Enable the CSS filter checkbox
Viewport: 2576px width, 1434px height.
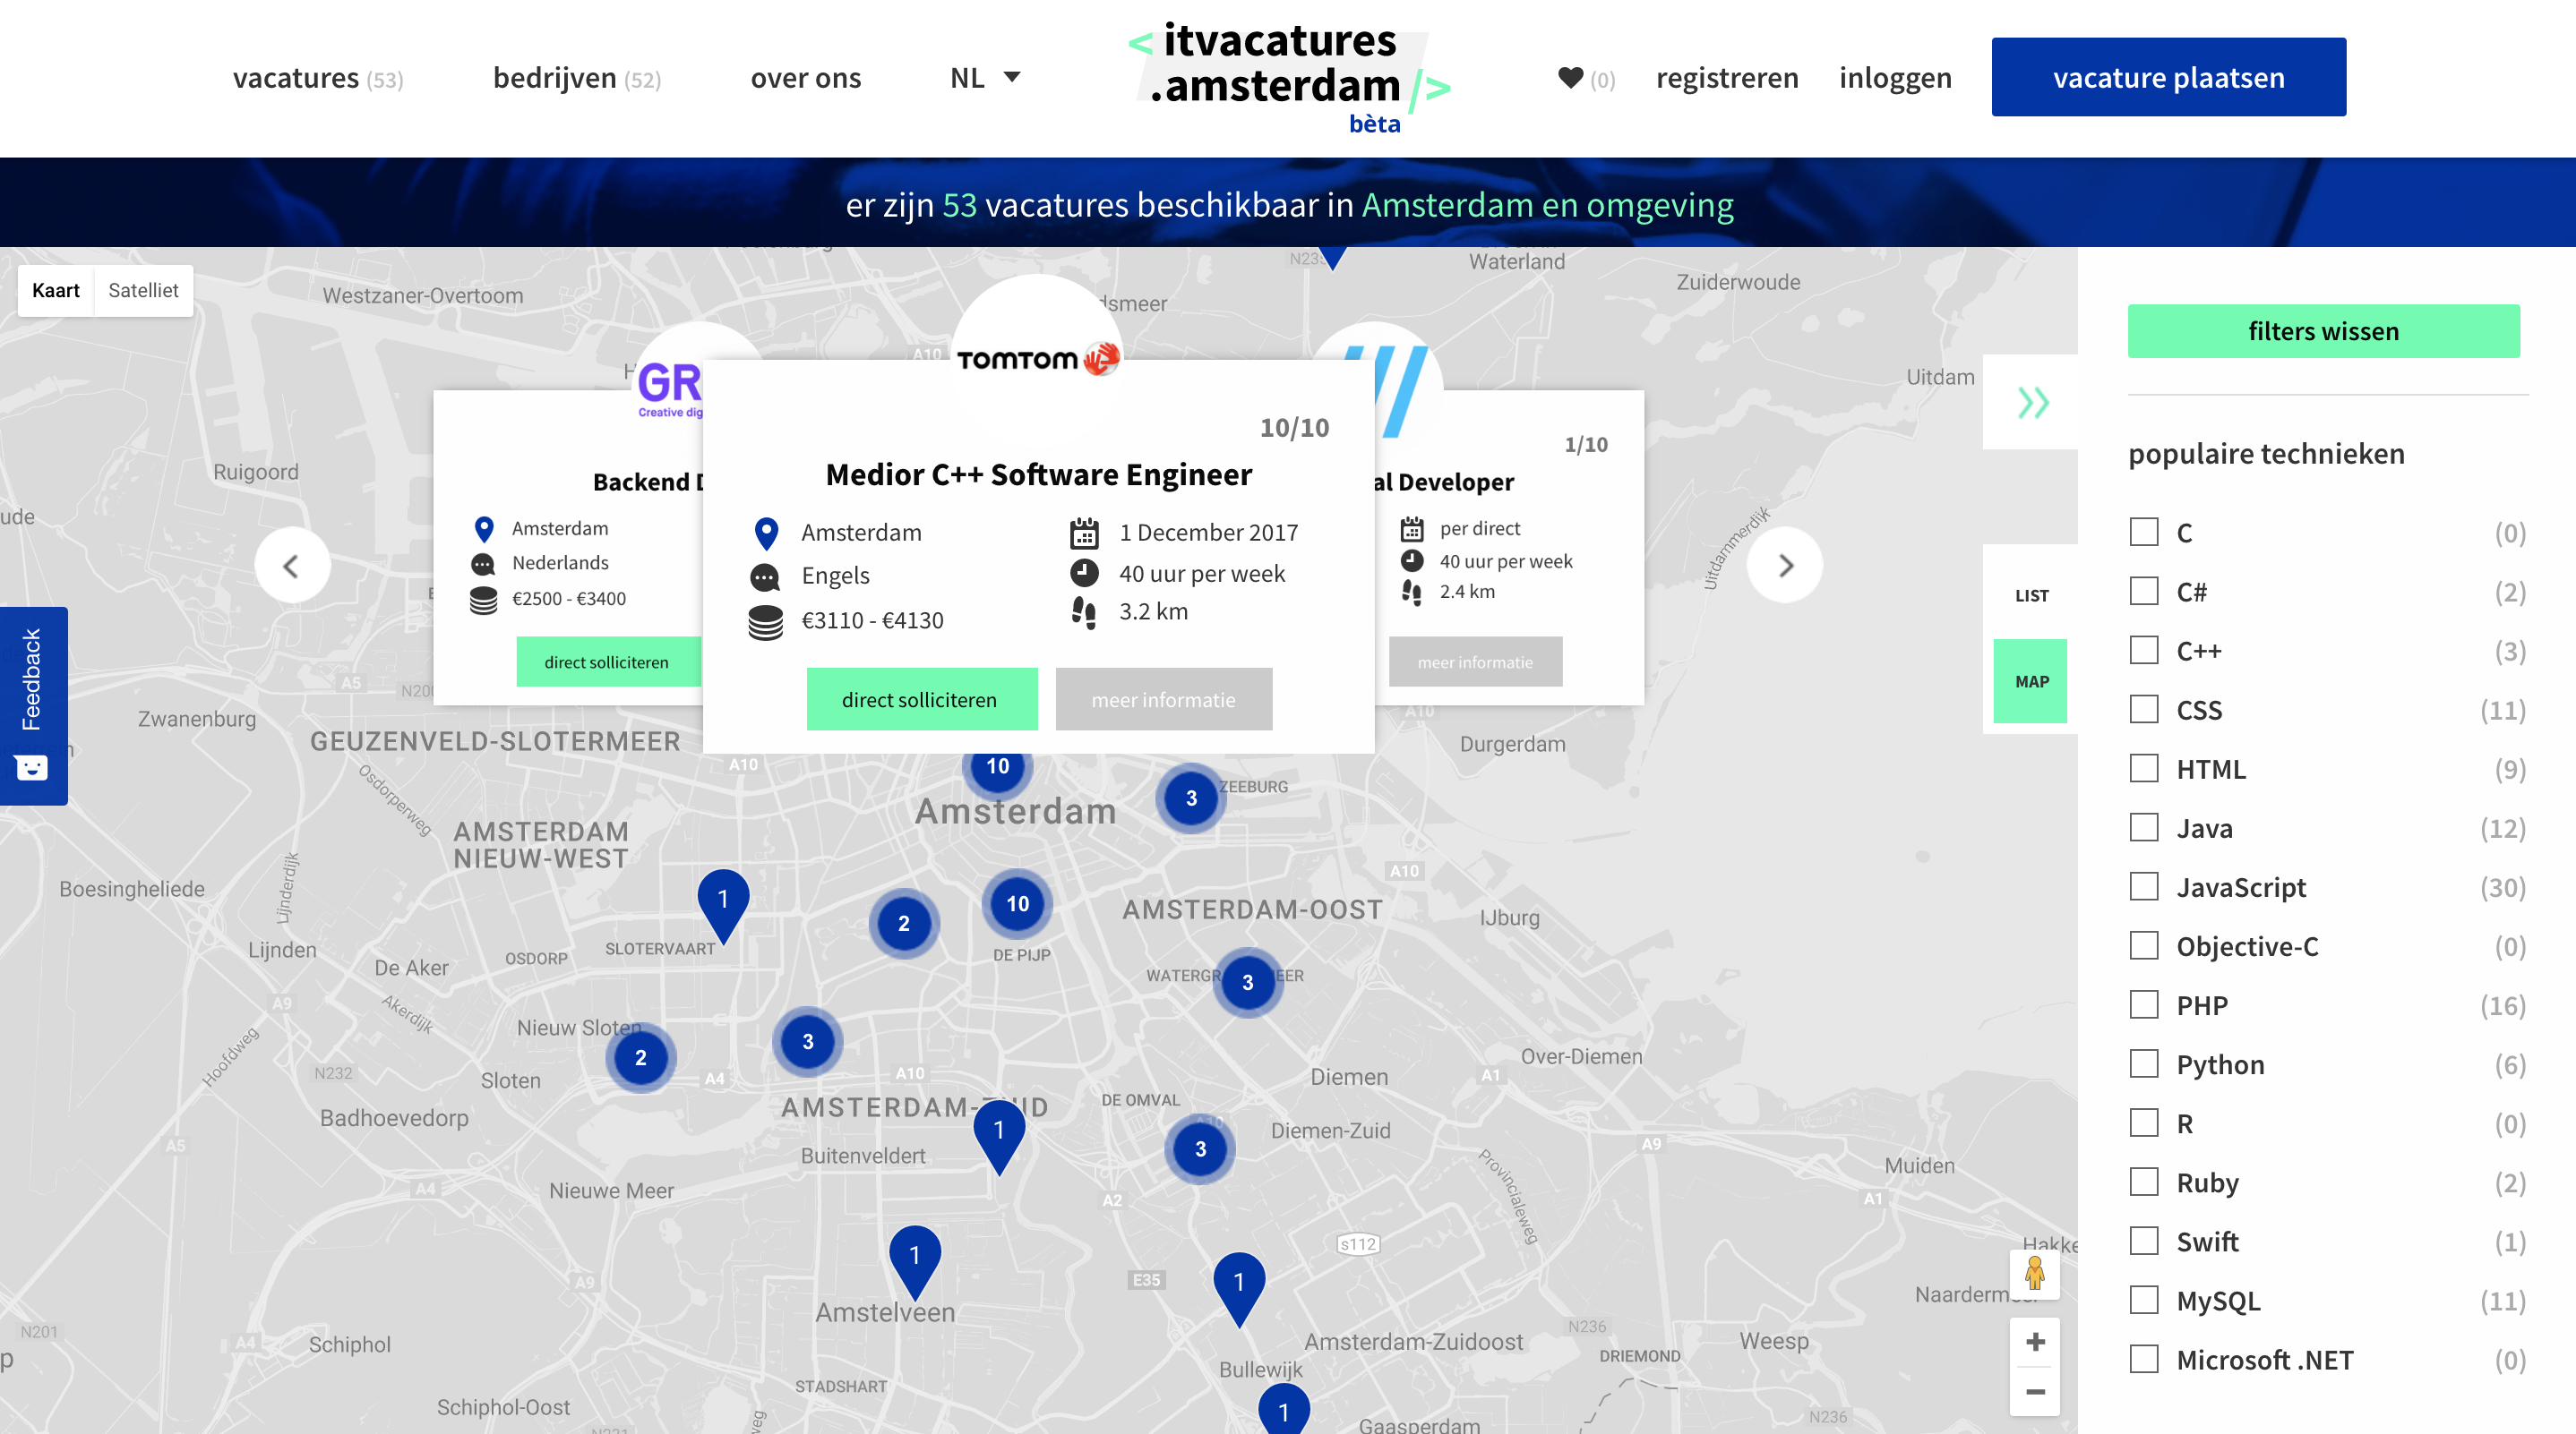pyautogui.click(x=2143, y=709)
